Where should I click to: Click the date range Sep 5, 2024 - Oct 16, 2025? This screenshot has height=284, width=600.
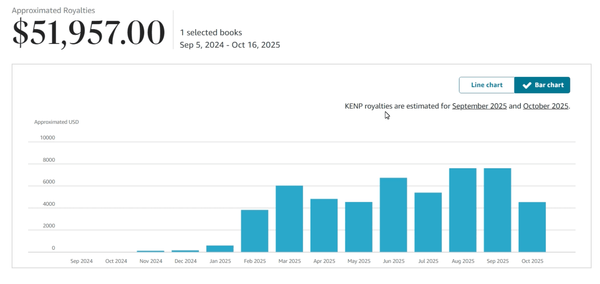[x=230, y=45]
